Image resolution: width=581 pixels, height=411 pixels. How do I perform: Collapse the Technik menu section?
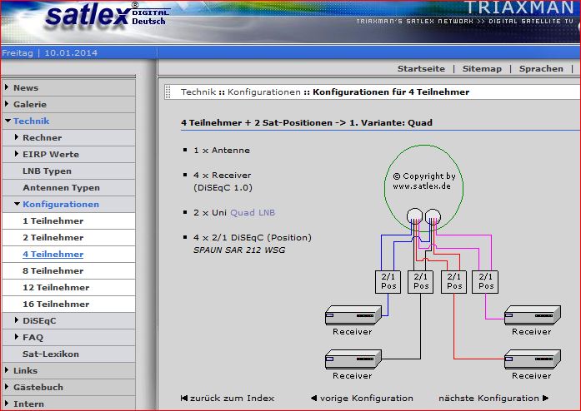click(31, 121)
